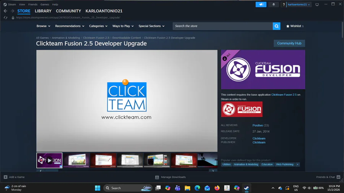Click the Downloadable Content breadcrumb
Image resolution: width=344 pixels, height=193 pixels.
[x=127, y=38]
